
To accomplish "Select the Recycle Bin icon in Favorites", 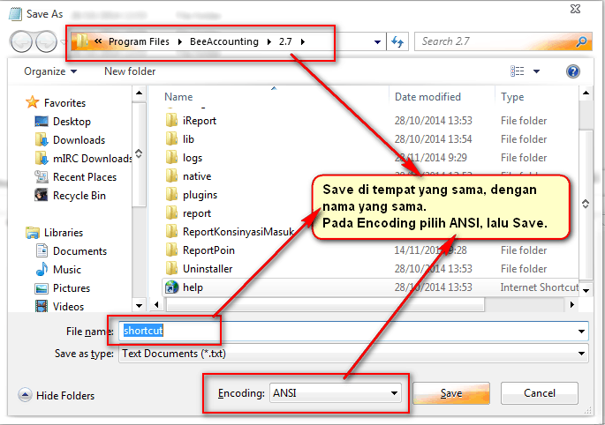I will point(41,195).
